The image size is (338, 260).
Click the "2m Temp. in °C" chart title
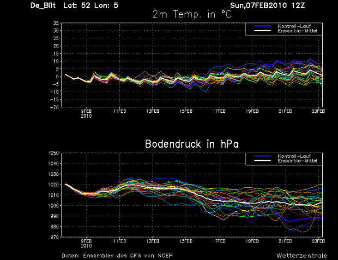pos(192,14)
